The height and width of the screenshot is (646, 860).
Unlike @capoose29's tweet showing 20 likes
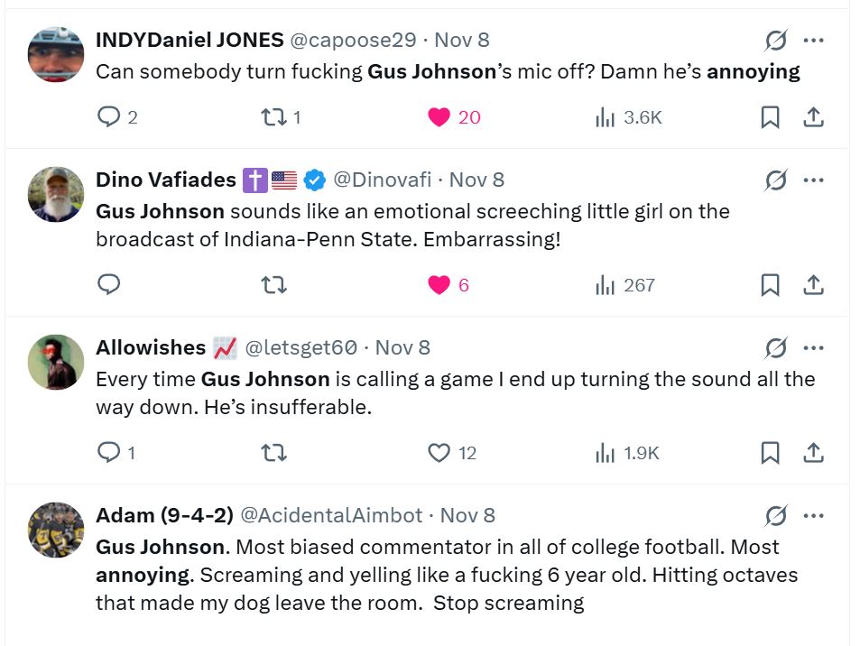point(441,116)
